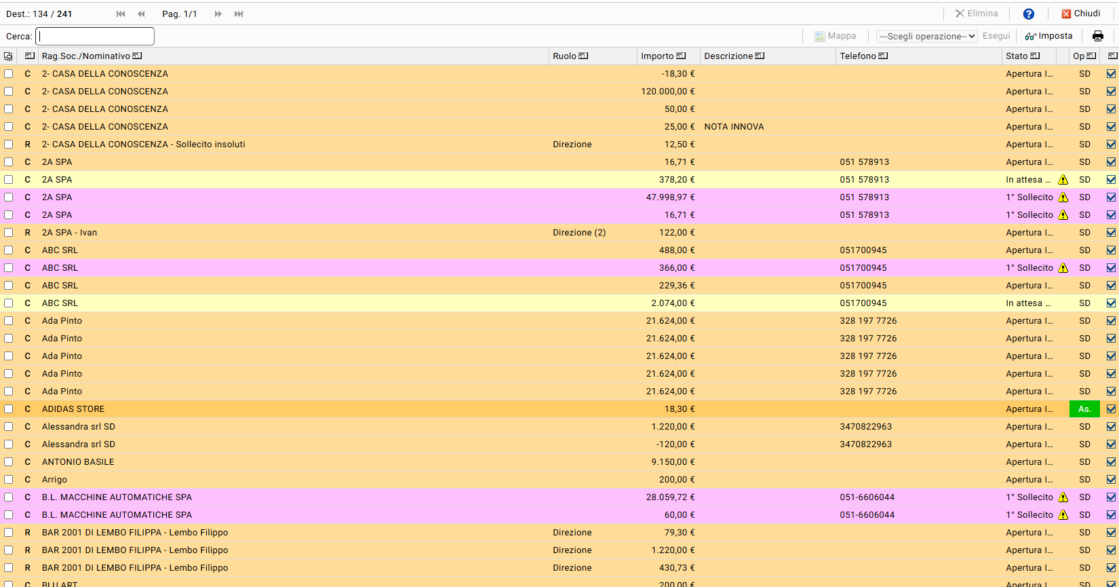Click BAR 2001 DI LEMBO FILIPPA 79,30 € row name
Screen dimensions: 1119x587
pyautogui.click(x=135, y=533)
